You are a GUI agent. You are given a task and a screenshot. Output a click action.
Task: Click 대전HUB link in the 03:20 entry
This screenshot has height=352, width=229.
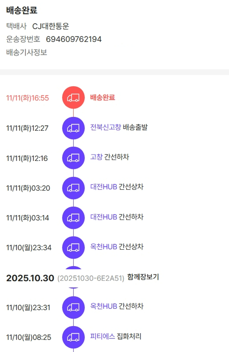[104, 187]
